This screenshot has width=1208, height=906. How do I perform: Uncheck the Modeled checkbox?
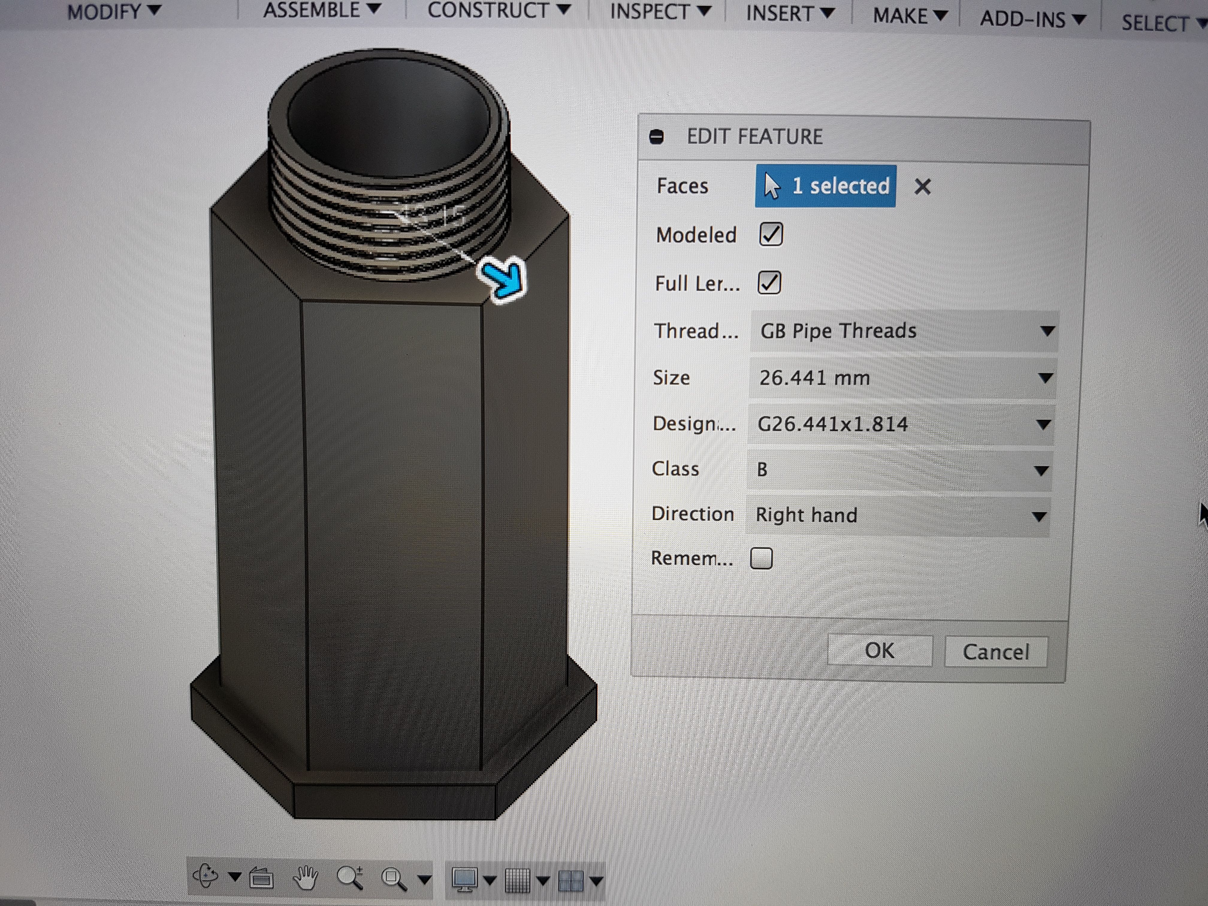point(771,234)
